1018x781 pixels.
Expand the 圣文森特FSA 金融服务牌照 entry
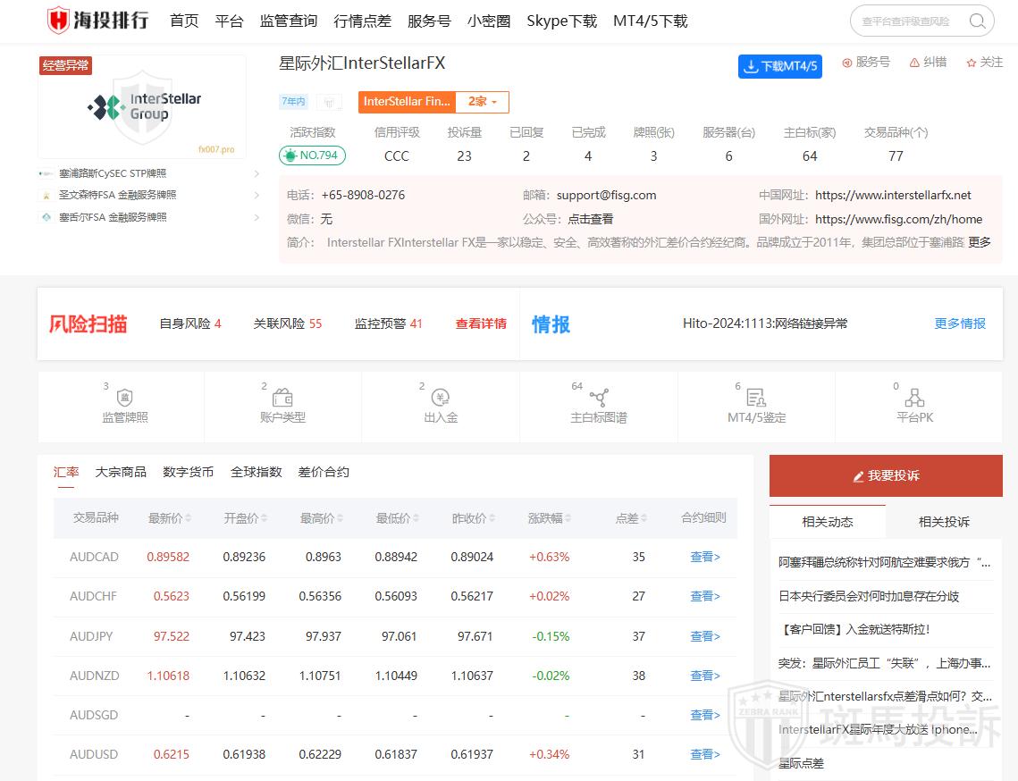[x=257, y=195]
